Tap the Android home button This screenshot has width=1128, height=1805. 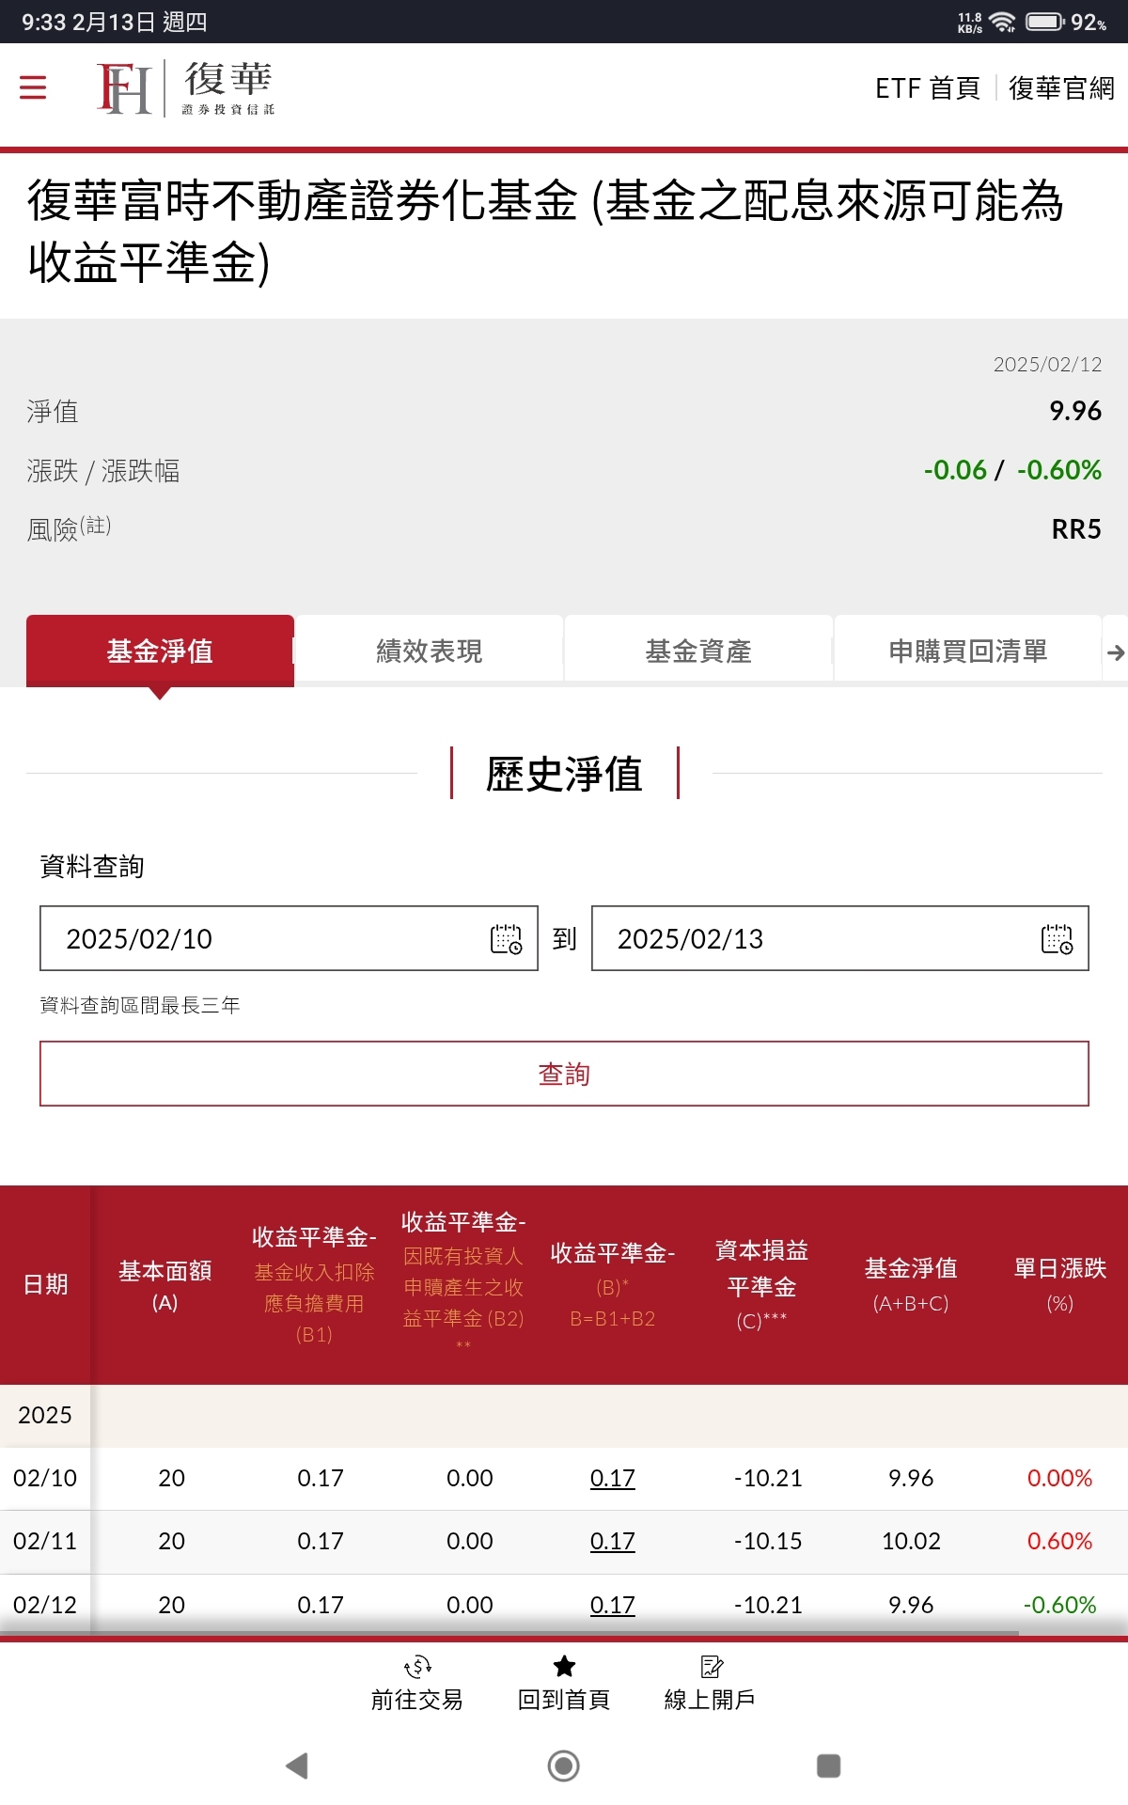(564, 1766)
